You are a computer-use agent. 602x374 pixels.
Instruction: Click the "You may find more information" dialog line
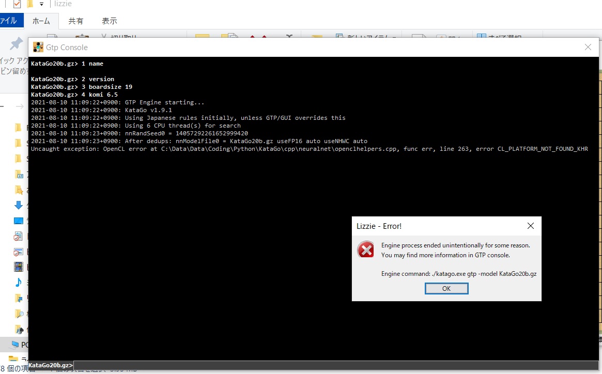pyautogui.click(x=446, y=255)
